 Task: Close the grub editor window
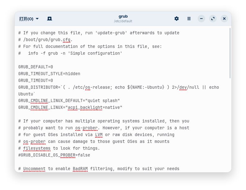[224, 19]
